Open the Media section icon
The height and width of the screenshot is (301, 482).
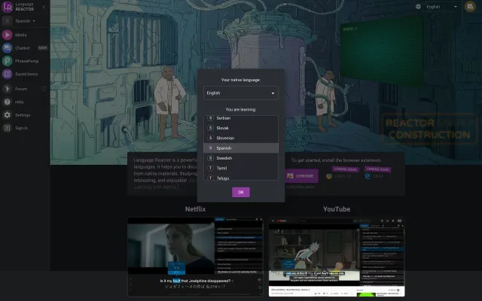[7, 35]
